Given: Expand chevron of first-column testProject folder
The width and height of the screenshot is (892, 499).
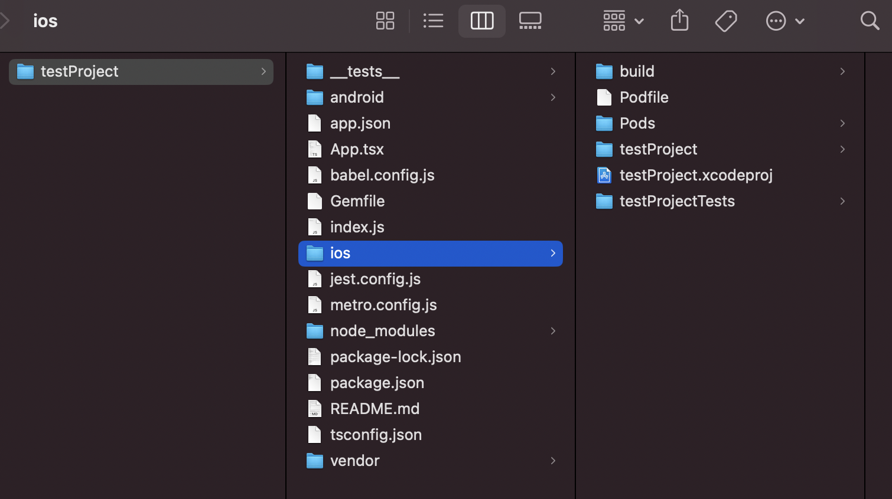Looking at the screenshot, I should click(263, 71).
